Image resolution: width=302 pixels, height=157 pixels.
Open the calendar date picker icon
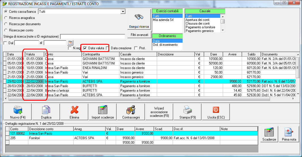[70, 43]
